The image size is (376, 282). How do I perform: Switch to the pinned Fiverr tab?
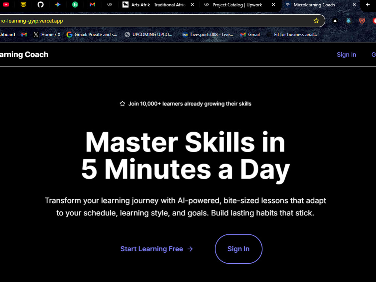click(75, 4)
